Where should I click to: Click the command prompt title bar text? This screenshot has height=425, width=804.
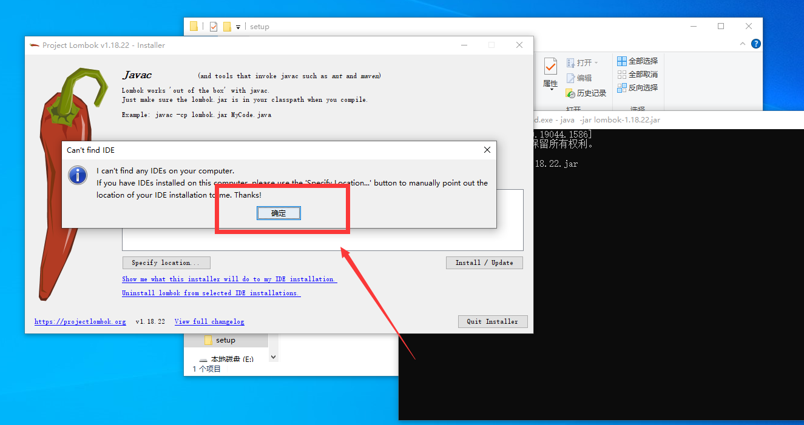[x=596, y=119]
